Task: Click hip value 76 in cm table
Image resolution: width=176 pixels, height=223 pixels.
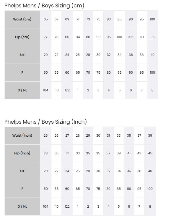Action: [56, 37]
